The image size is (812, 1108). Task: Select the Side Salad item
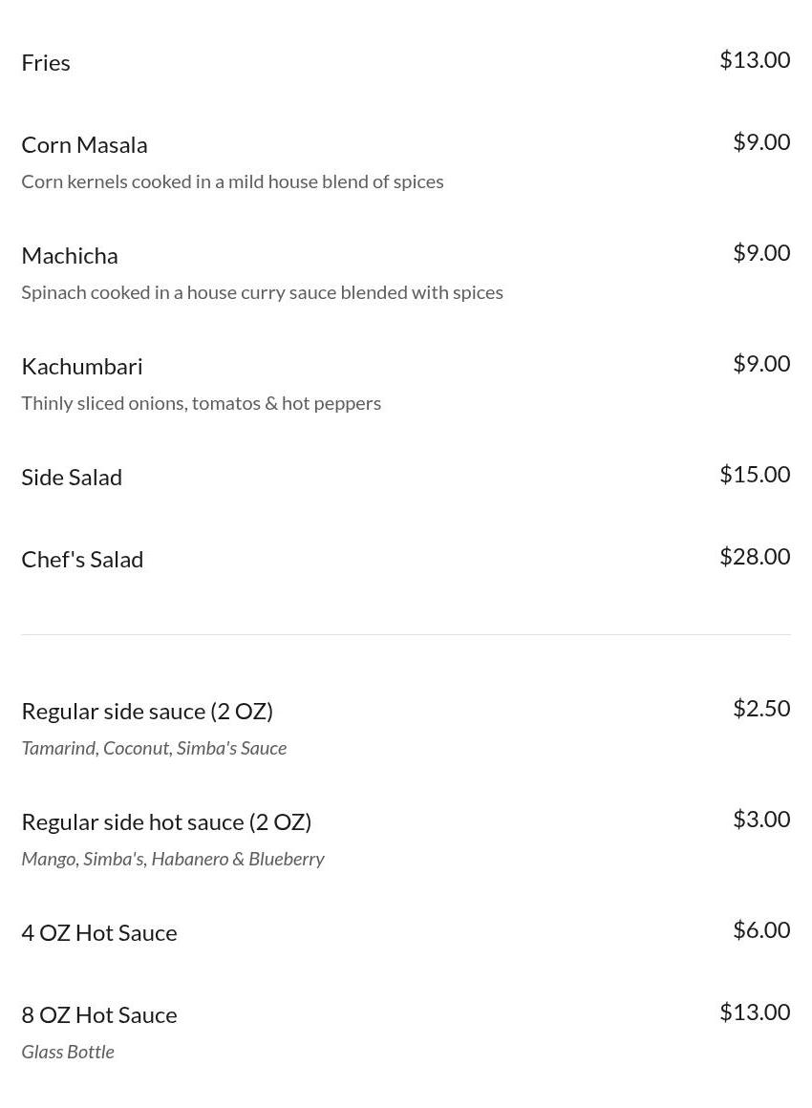coord(72,477)
